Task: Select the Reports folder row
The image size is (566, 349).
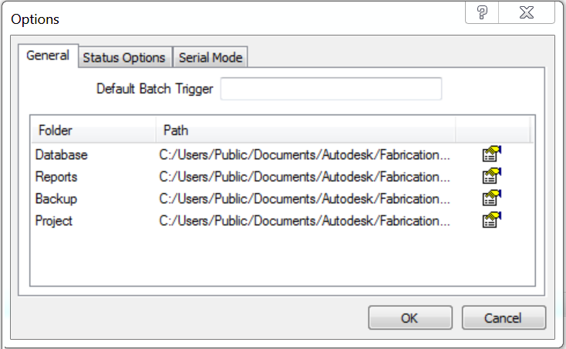Action: 56,177
